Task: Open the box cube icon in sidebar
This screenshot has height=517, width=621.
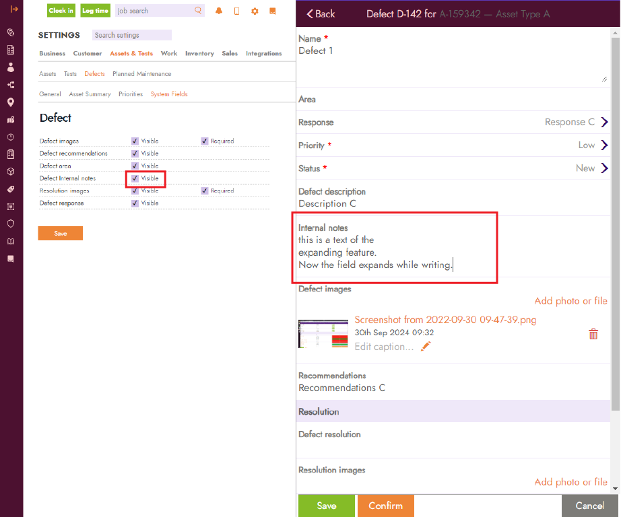Action: (11, 172)
